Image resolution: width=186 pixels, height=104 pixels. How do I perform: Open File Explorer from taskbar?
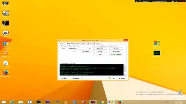[x=21, y=102]
